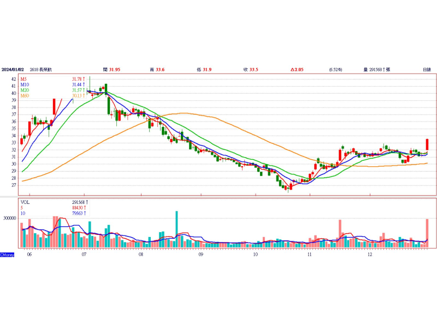Click month 07 on the time axis
This screenshot has height=327, width=437.
84,255
